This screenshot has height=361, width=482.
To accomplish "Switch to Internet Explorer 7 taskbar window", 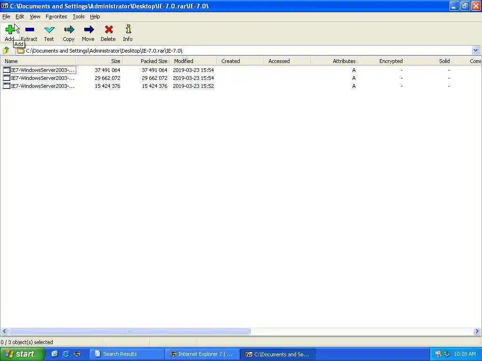I will pyautogui.click(x=202, y=354).
